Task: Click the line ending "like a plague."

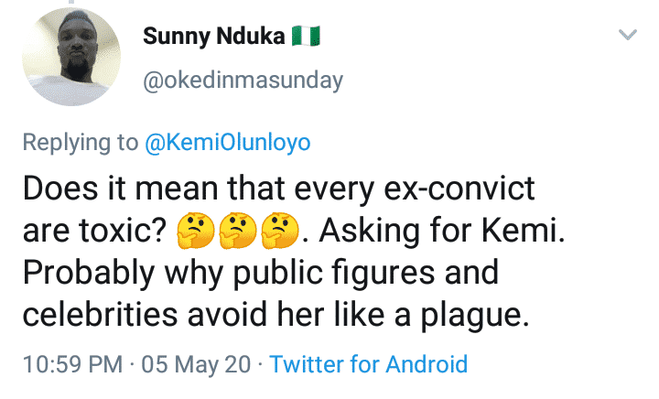Action: pyautogui.click(x=275, y=318)
